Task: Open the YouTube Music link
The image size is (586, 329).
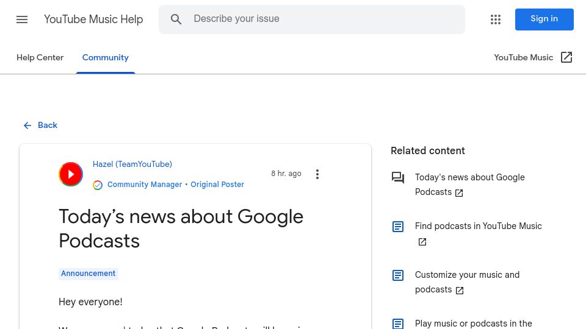Action: (523, 57)
